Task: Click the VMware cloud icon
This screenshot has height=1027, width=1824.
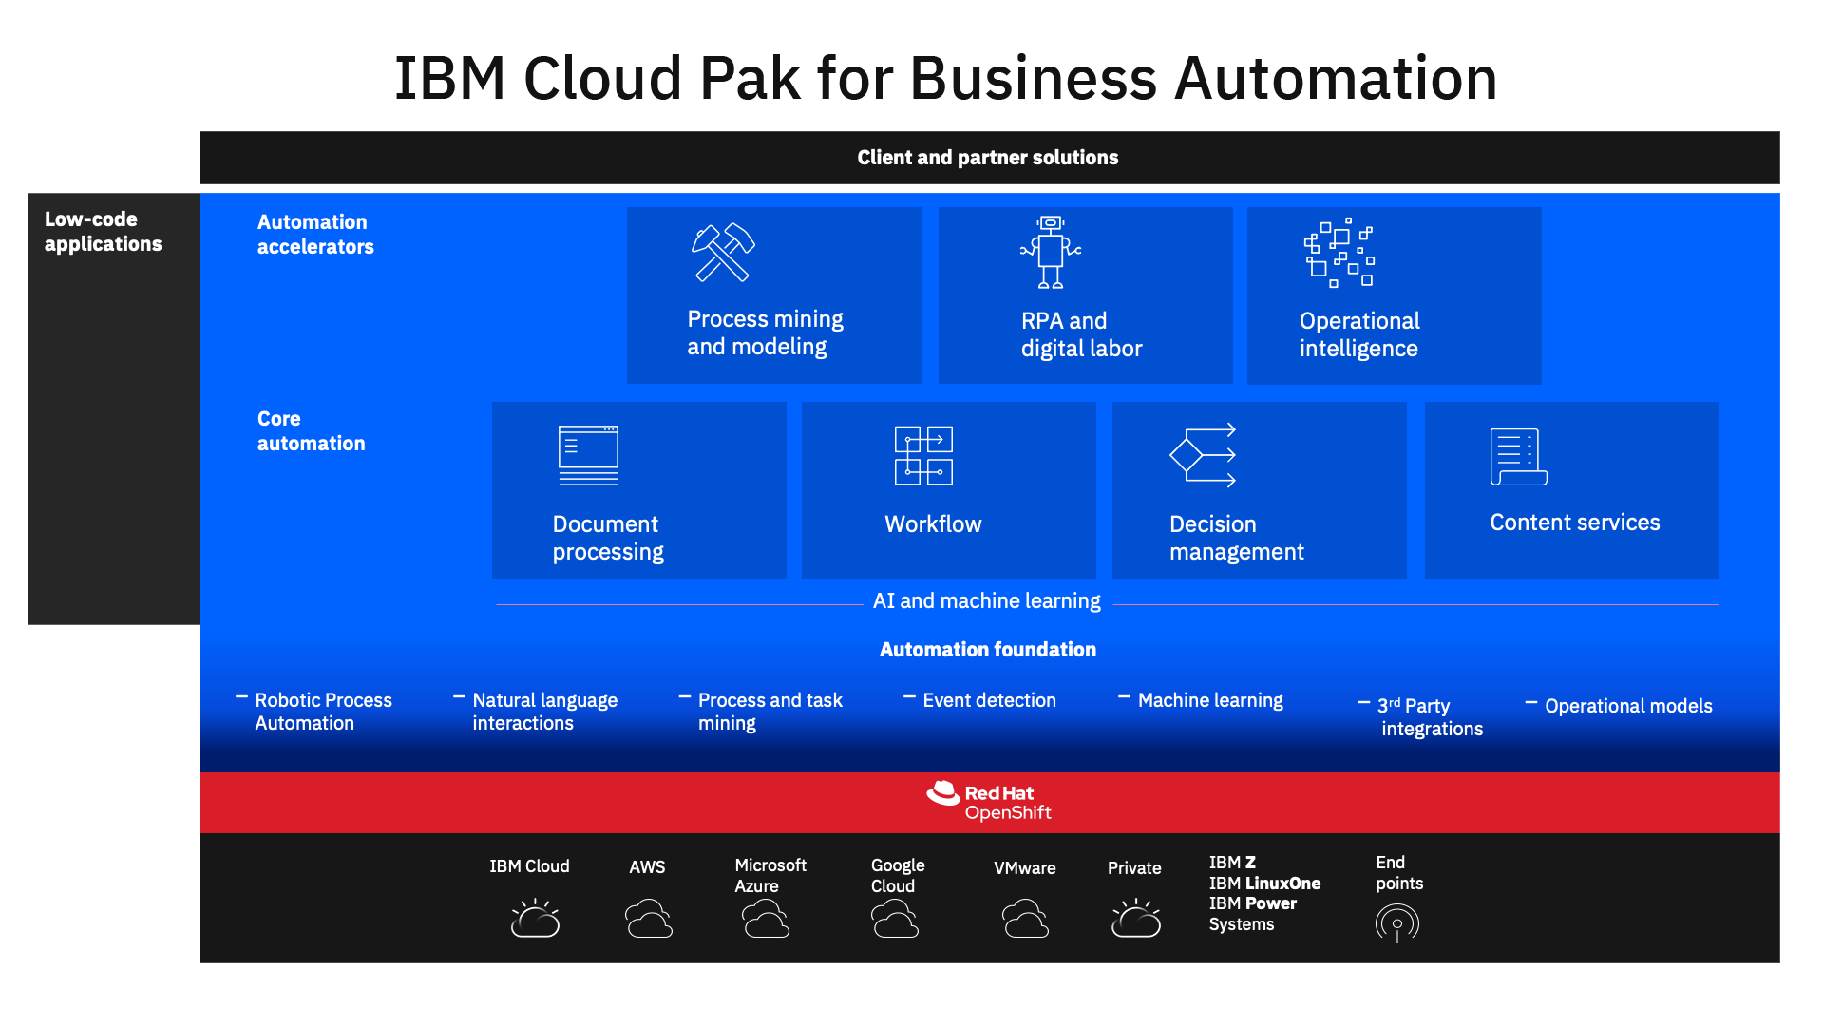Action: point(1025,919)
